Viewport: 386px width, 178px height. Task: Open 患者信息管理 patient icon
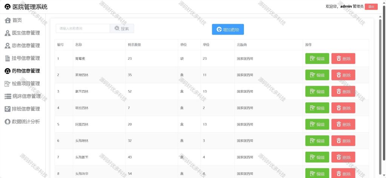(x=8, y=45)
